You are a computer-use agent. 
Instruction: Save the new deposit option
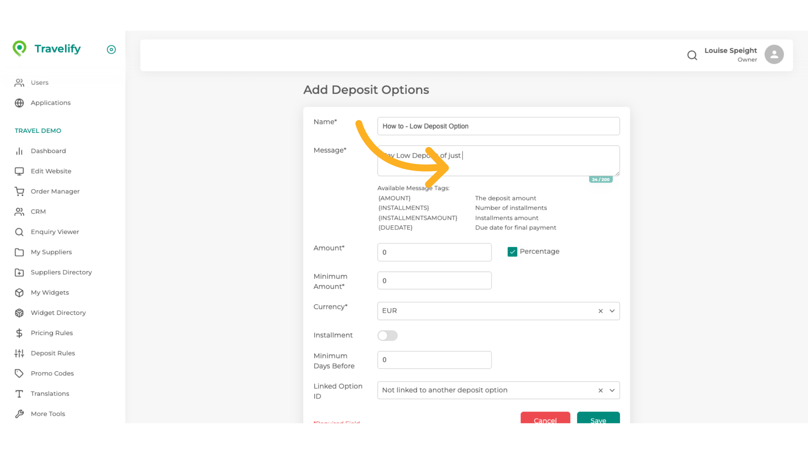(x=598, y=420)
